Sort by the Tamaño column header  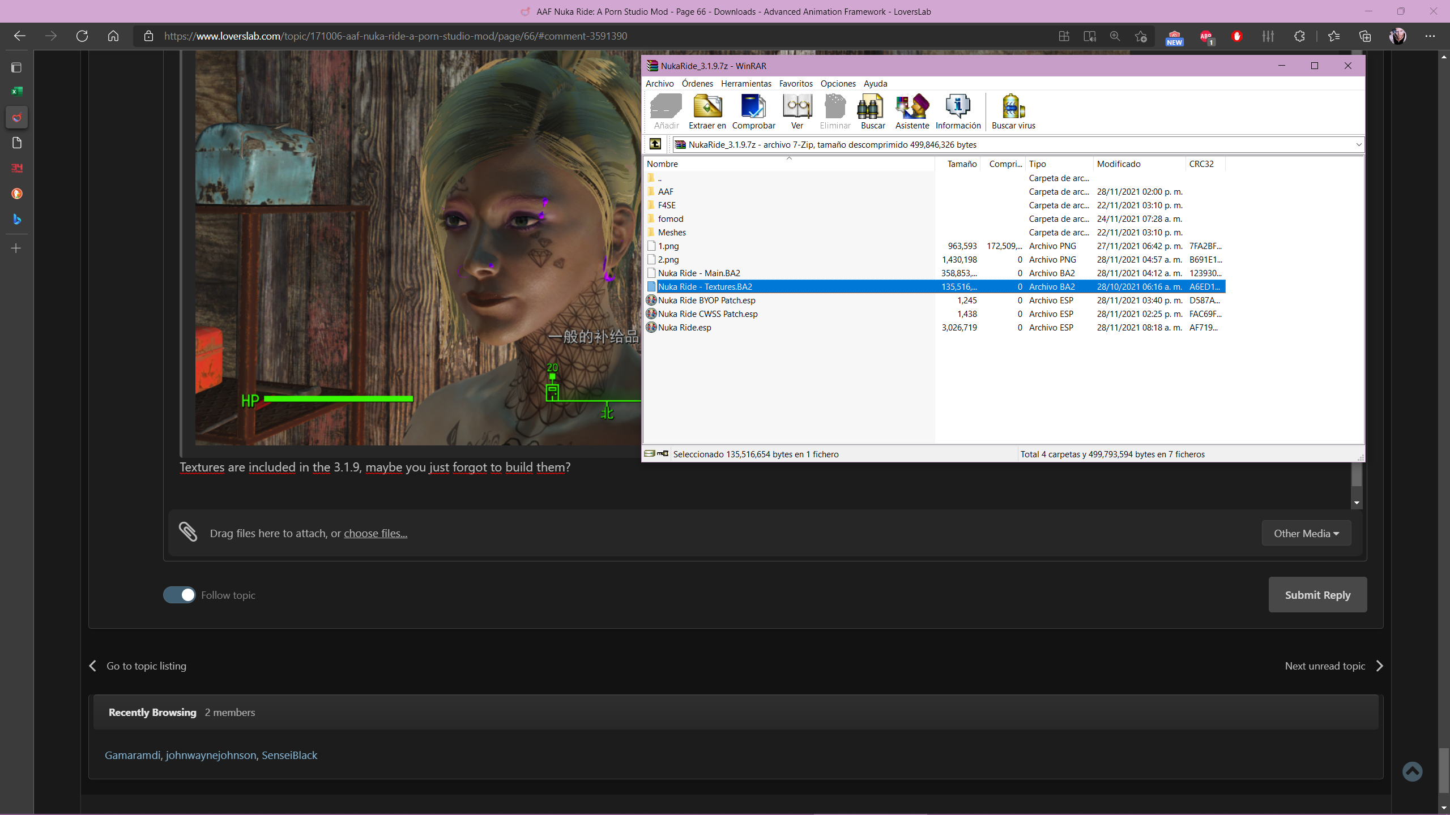[x=958, y=164]
